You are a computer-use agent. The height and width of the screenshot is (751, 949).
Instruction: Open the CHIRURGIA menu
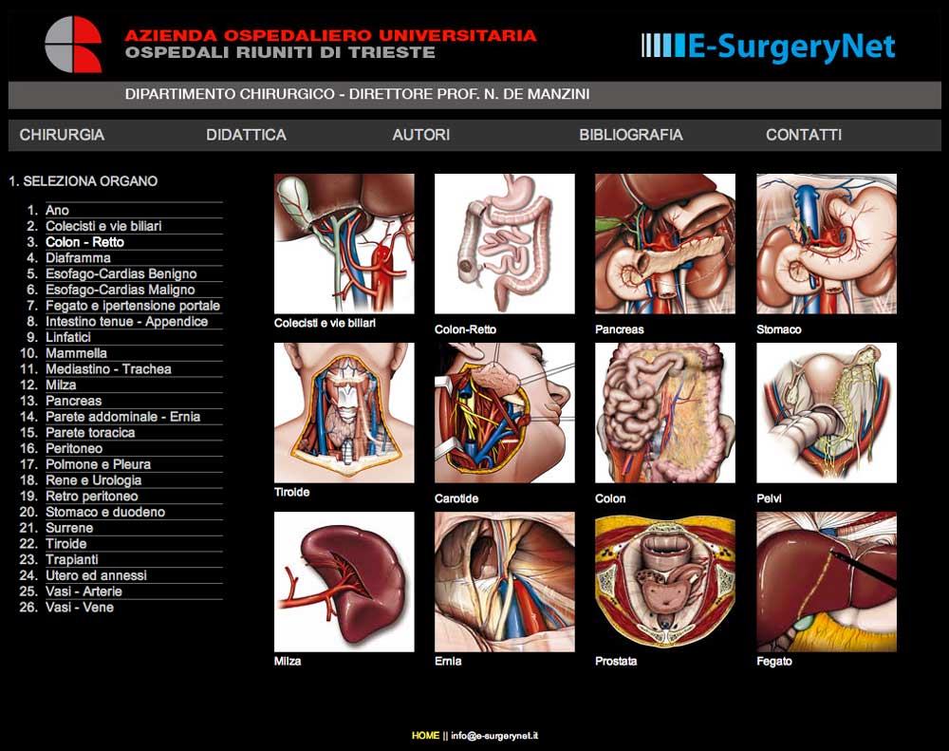[x=62, y=135]
